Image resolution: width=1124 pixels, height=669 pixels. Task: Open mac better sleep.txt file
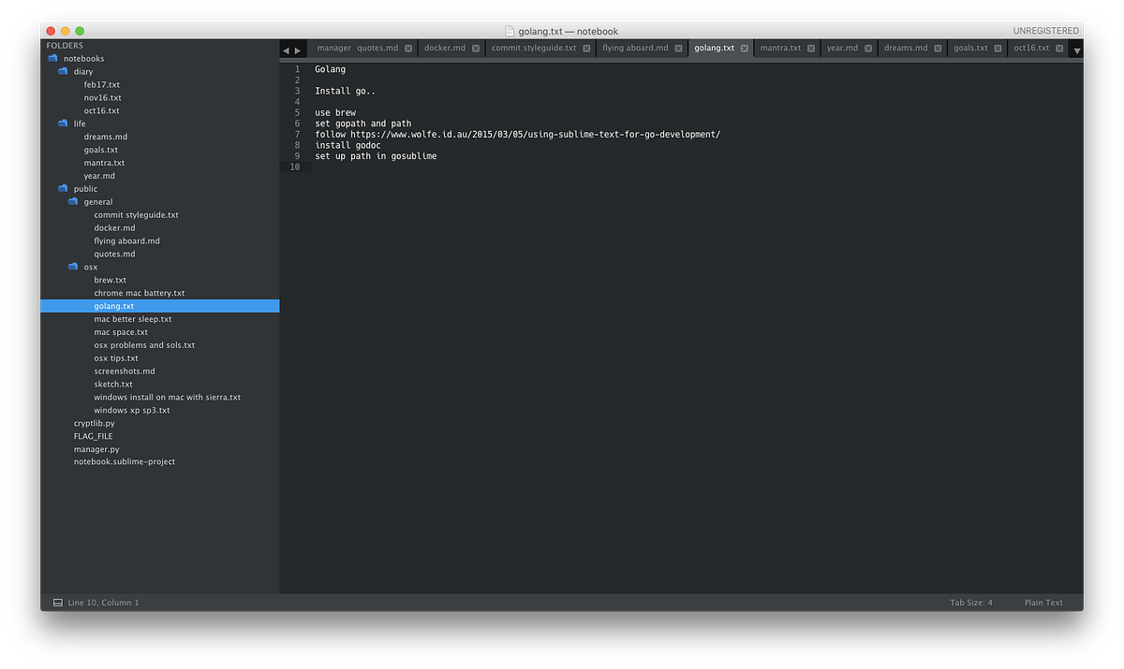point(133,319)
